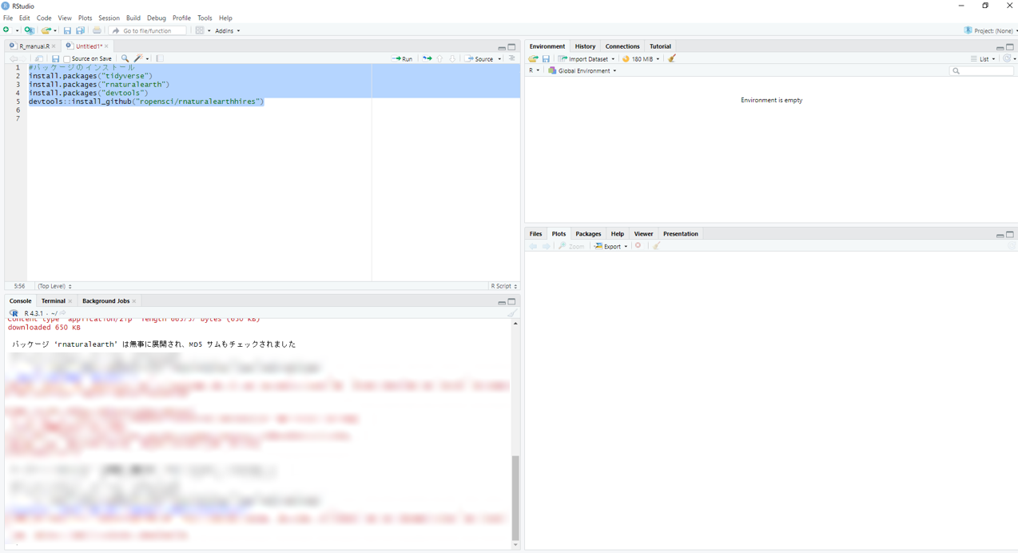Switch to the Terminal tab
Viewport: 1018px width, 553px height.
pyautogui.click(x=53, y=301)
